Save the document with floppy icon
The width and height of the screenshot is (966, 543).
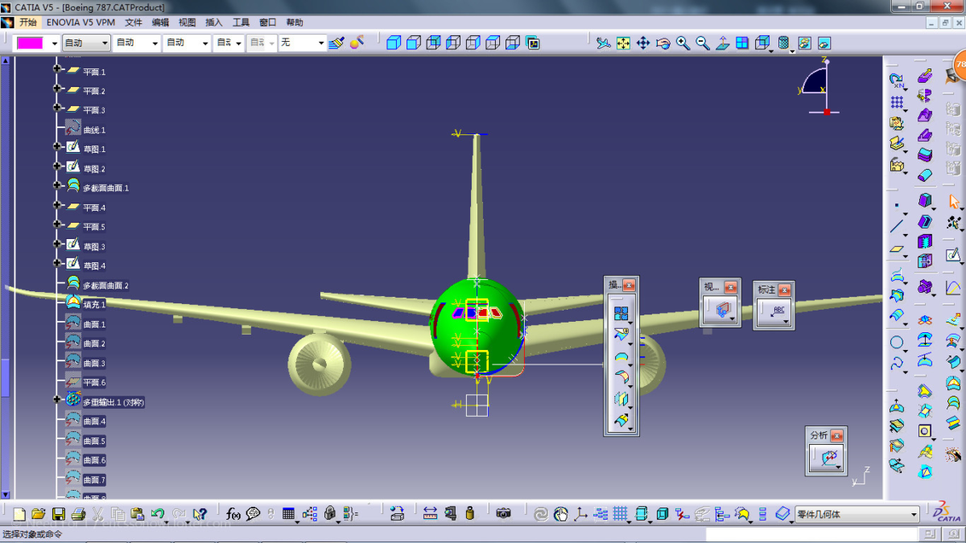(58, 513)
